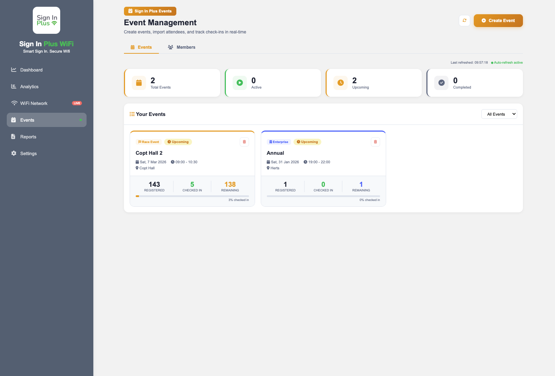Open Reports in the sidebar
This screenshot has height=376, width=555.
pos(28,137)
